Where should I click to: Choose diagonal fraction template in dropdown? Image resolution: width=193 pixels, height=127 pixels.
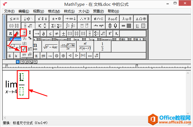pos(24,38)
